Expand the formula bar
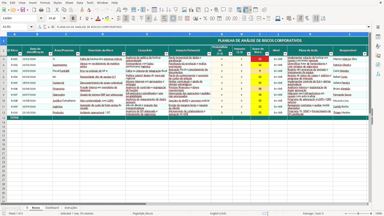 [369, 27]
